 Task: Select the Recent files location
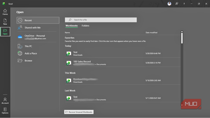[x=38, y=20]
